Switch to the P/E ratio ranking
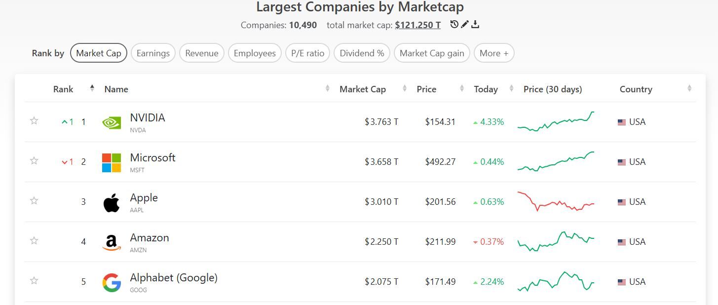The image size is (718, 305). [x=308, y=53]
